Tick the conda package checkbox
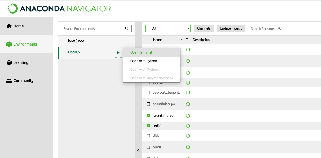This screenshot has width=321, height=158. point(148,147)
